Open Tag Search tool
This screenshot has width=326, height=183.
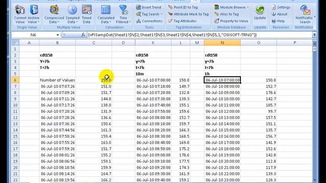click(149, 14)
